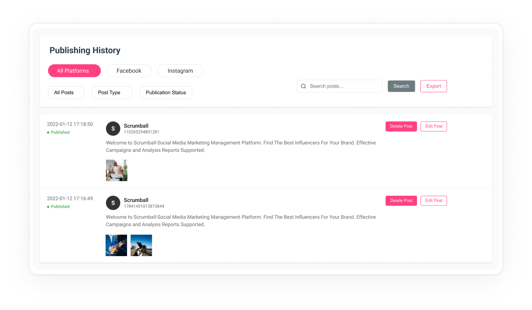Open the Post Type dropdown
Viewport: 532px width, 310px height.
click(112, 92)
